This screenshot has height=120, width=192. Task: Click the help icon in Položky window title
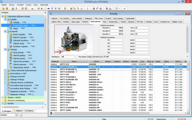[x=51, y=14]
